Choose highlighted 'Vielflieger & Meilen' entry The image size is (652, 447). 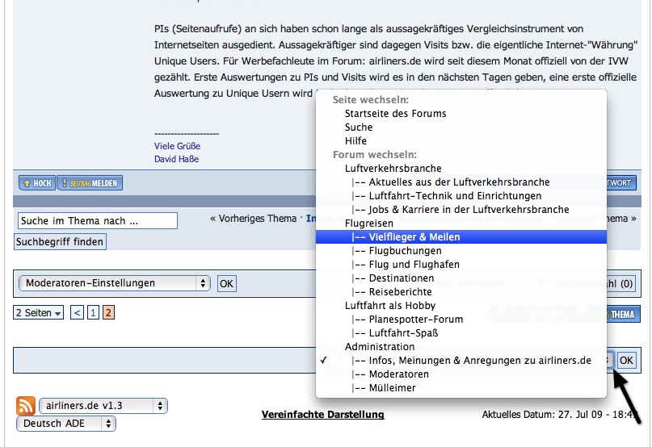pyautogui.click(x=461, y=236)
